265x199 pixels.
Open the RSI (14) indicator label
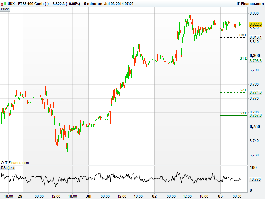click(x=8, y=168)
